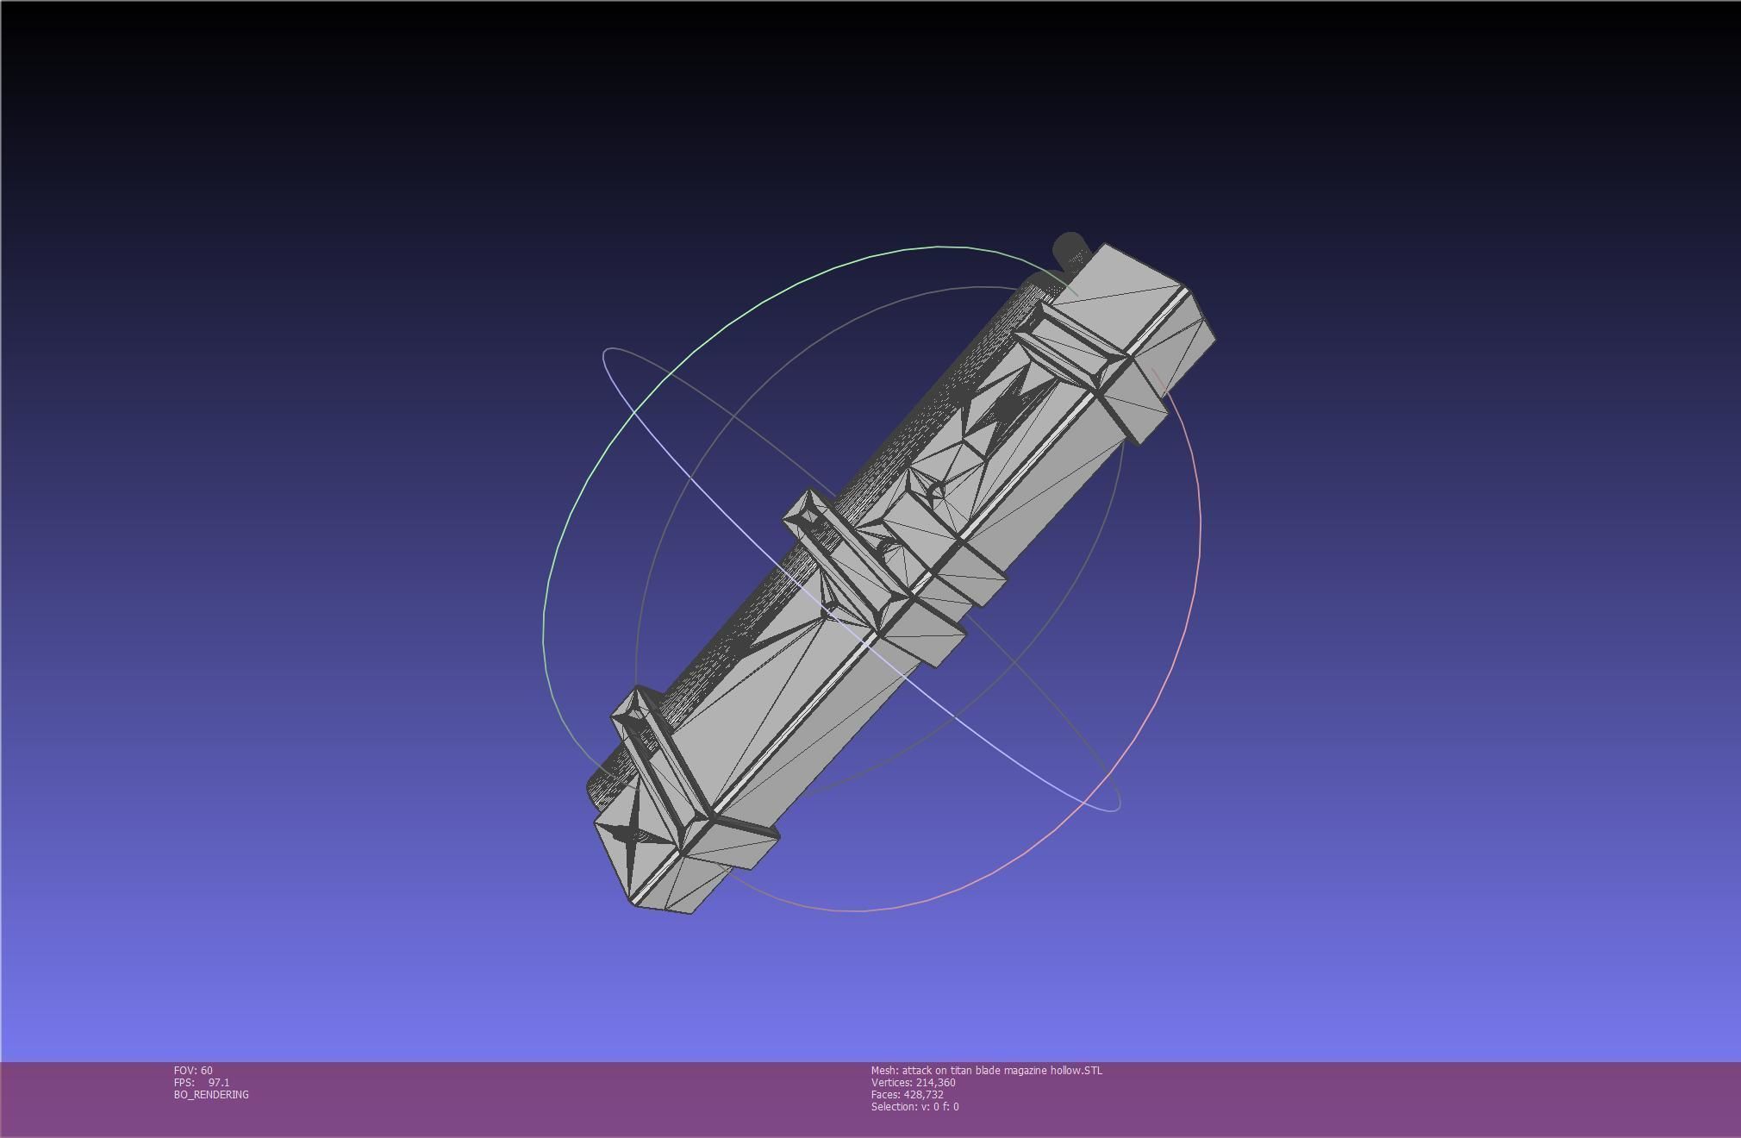1741x1138 pixels.
Task: Click the small cylinder knob atop the model
Action: point(1070,247)
